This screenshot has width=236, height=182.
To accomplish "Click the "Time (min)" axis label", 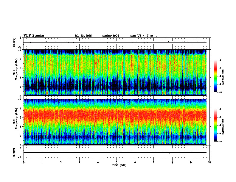I will click(119, 165).
